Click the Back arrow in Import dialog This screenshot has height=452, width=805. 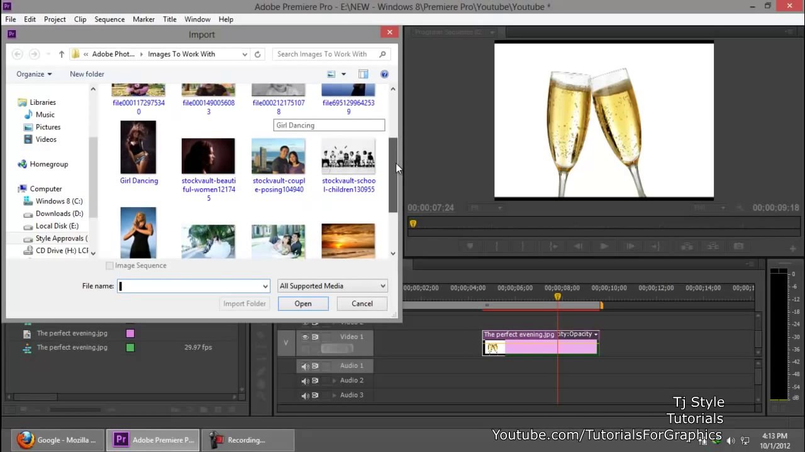click(x=18, y=54)
